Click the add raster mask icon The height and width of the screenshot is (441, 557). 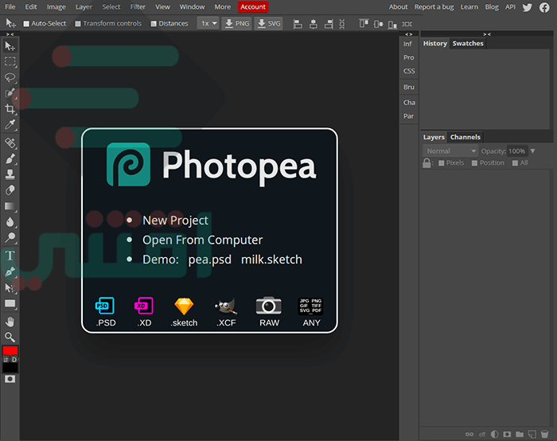tap(507, 435)
